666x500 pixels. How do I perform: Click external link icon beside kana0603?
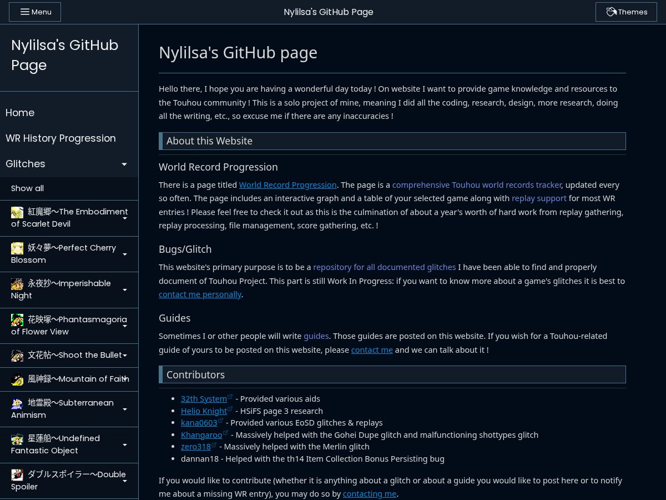(221, 421)
